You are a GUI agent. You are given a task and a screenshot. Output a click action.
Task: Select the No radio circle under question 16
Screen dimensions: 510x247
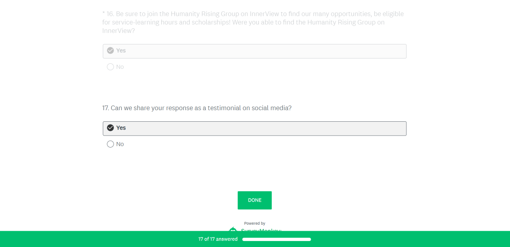click(x=110, y=67)
